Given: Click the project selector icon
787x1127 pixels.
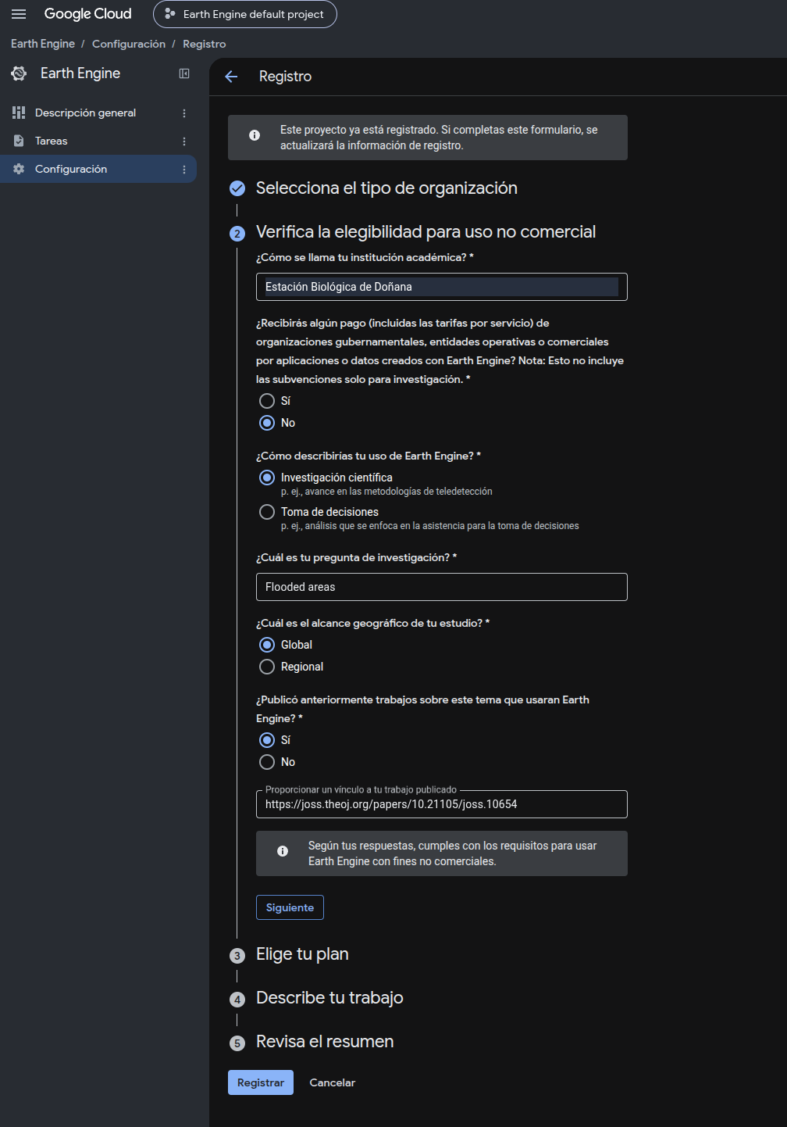Looking at the screenshot, I should (170, 14).
